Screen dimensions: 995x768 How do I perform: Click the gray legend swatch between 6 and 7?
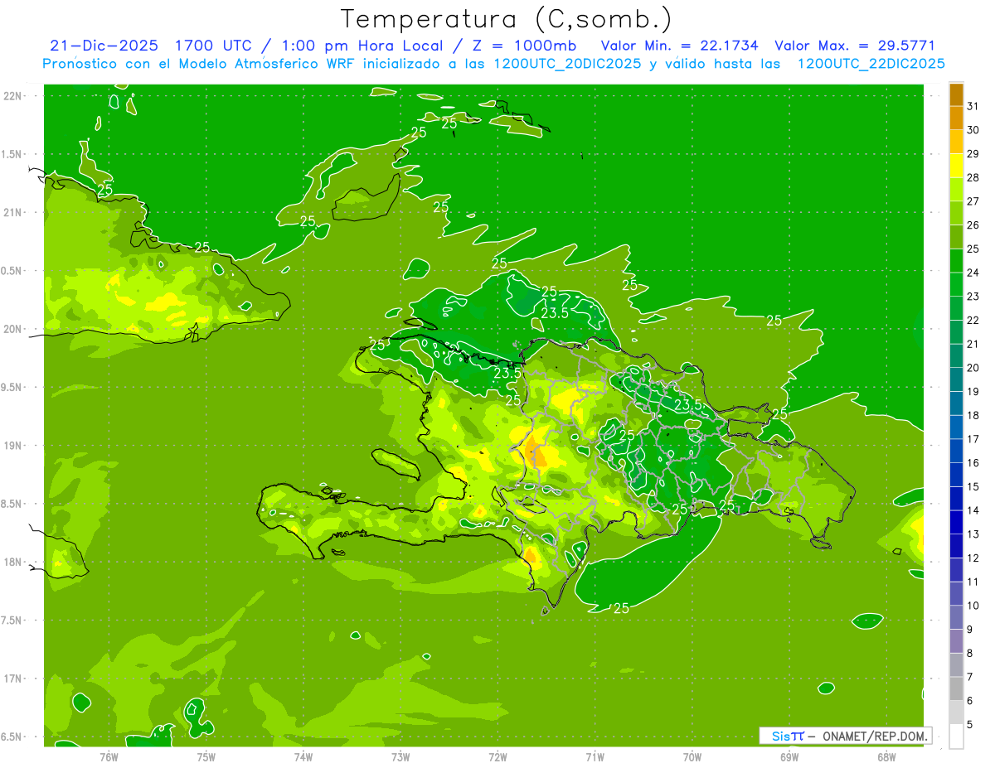[956, 688]
